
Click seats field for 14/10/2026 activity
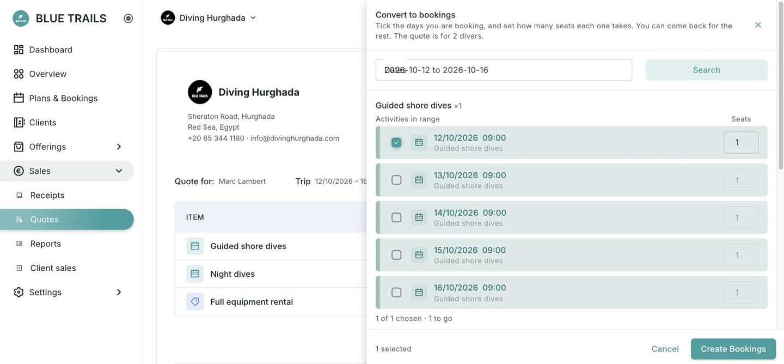[x=741, y=217]
